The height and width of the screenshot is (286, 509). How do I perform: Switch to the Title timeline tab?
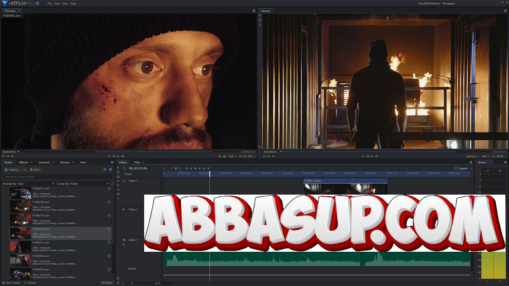click(137, 162)
